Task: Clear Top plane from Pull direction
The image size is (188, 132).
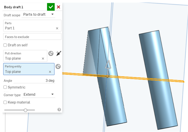Action: coord(43,58)
